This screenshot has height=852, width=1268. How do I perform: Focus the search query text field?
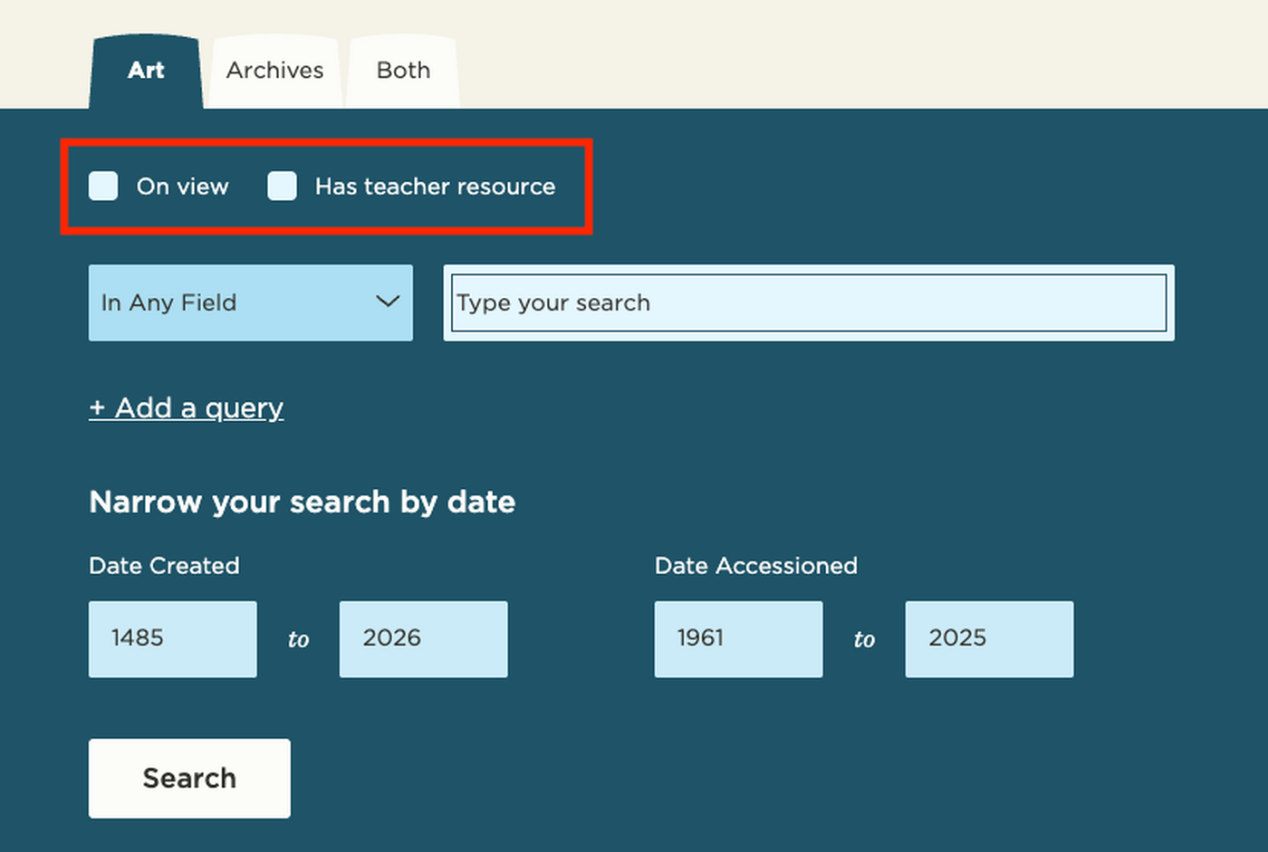(x=809, y=303)
